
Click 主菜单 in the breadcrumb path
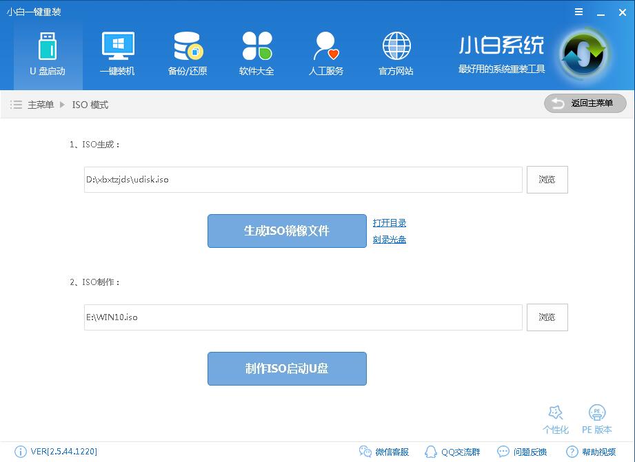coord(37,104)
